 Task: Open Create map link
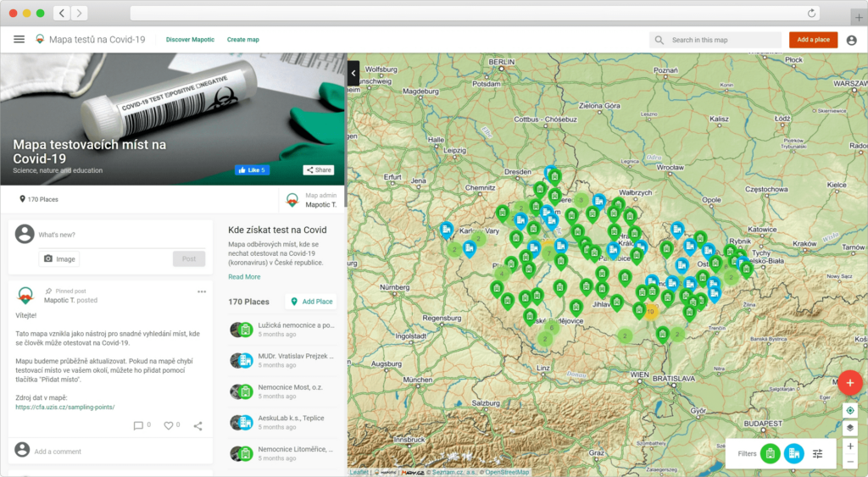(x=243, y=40)
